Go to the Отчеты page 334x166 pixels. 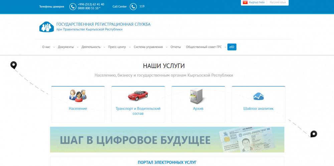(176, 47)
